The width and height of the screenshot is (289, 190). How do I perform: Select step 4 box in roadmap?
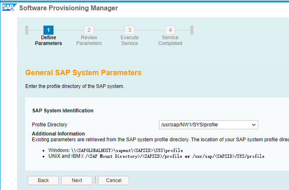[170, 30]
